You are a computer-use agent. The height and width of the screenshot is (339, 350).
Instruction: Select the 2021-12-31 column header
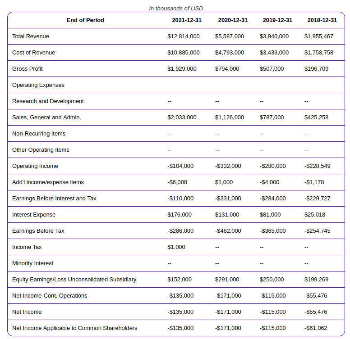(x=187, y=20)
